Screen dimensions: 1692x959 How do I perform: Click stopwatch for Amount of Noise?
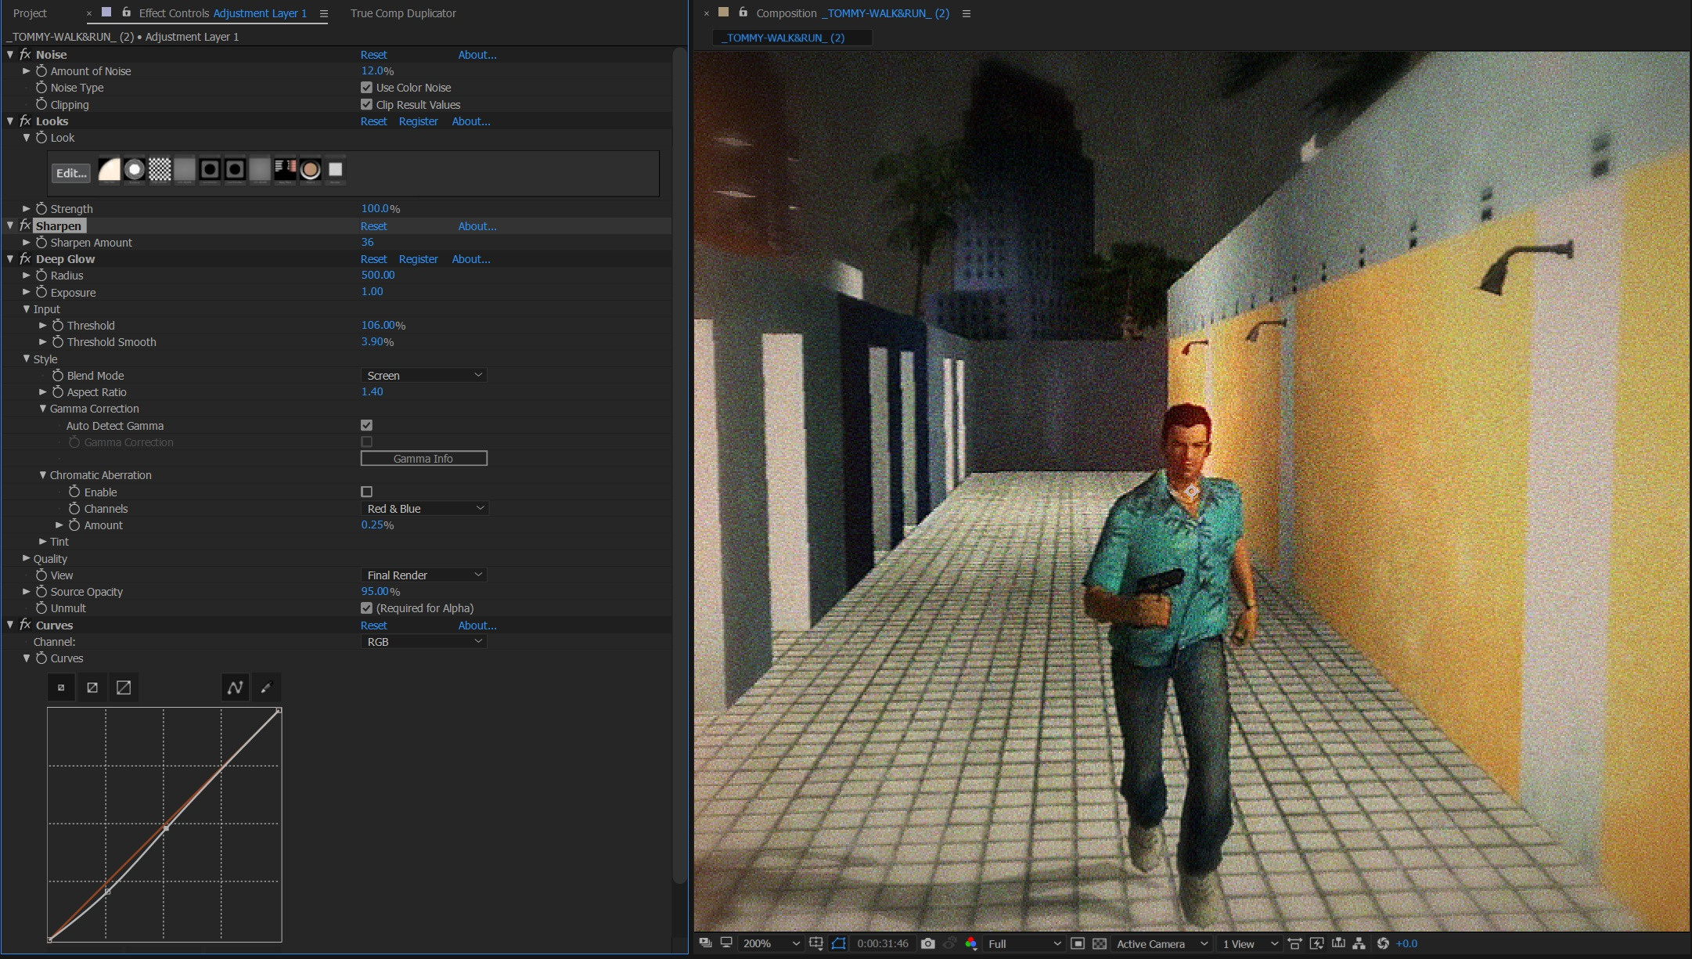point(41,71)
